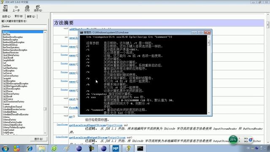
Task: Click the 上一步 (Back) arrow icon
Action: pos(16,8)
